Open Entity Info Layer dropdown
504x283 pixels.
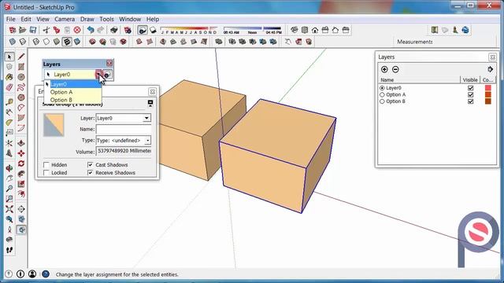146,118
